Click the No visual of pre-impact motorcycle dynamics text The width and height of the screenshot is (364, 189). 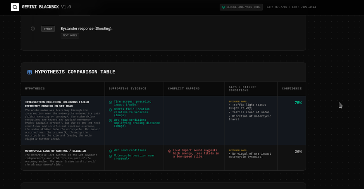click(250, 155)
